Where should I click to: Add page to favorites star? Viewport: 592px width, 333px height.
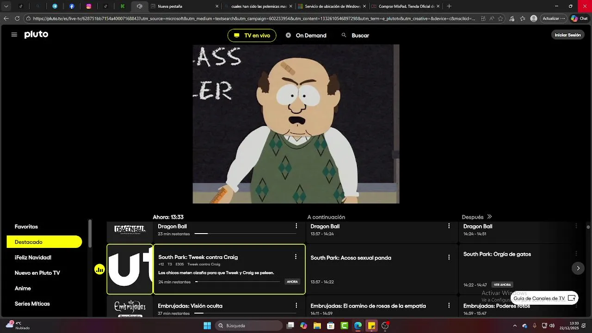click(x=500, y=18)
